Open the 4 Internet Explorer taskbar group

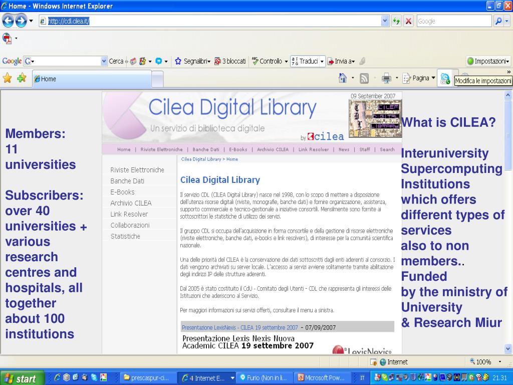208,378
